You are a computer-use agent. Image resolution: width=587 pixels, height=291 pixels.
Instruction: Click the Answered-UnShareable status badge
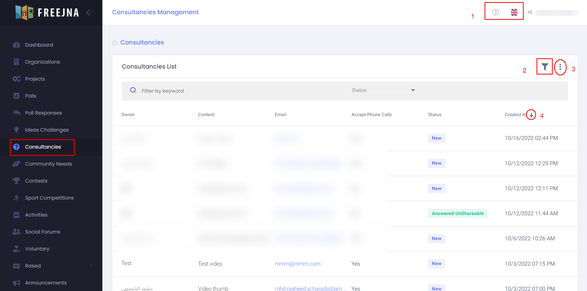click(457, 213)
